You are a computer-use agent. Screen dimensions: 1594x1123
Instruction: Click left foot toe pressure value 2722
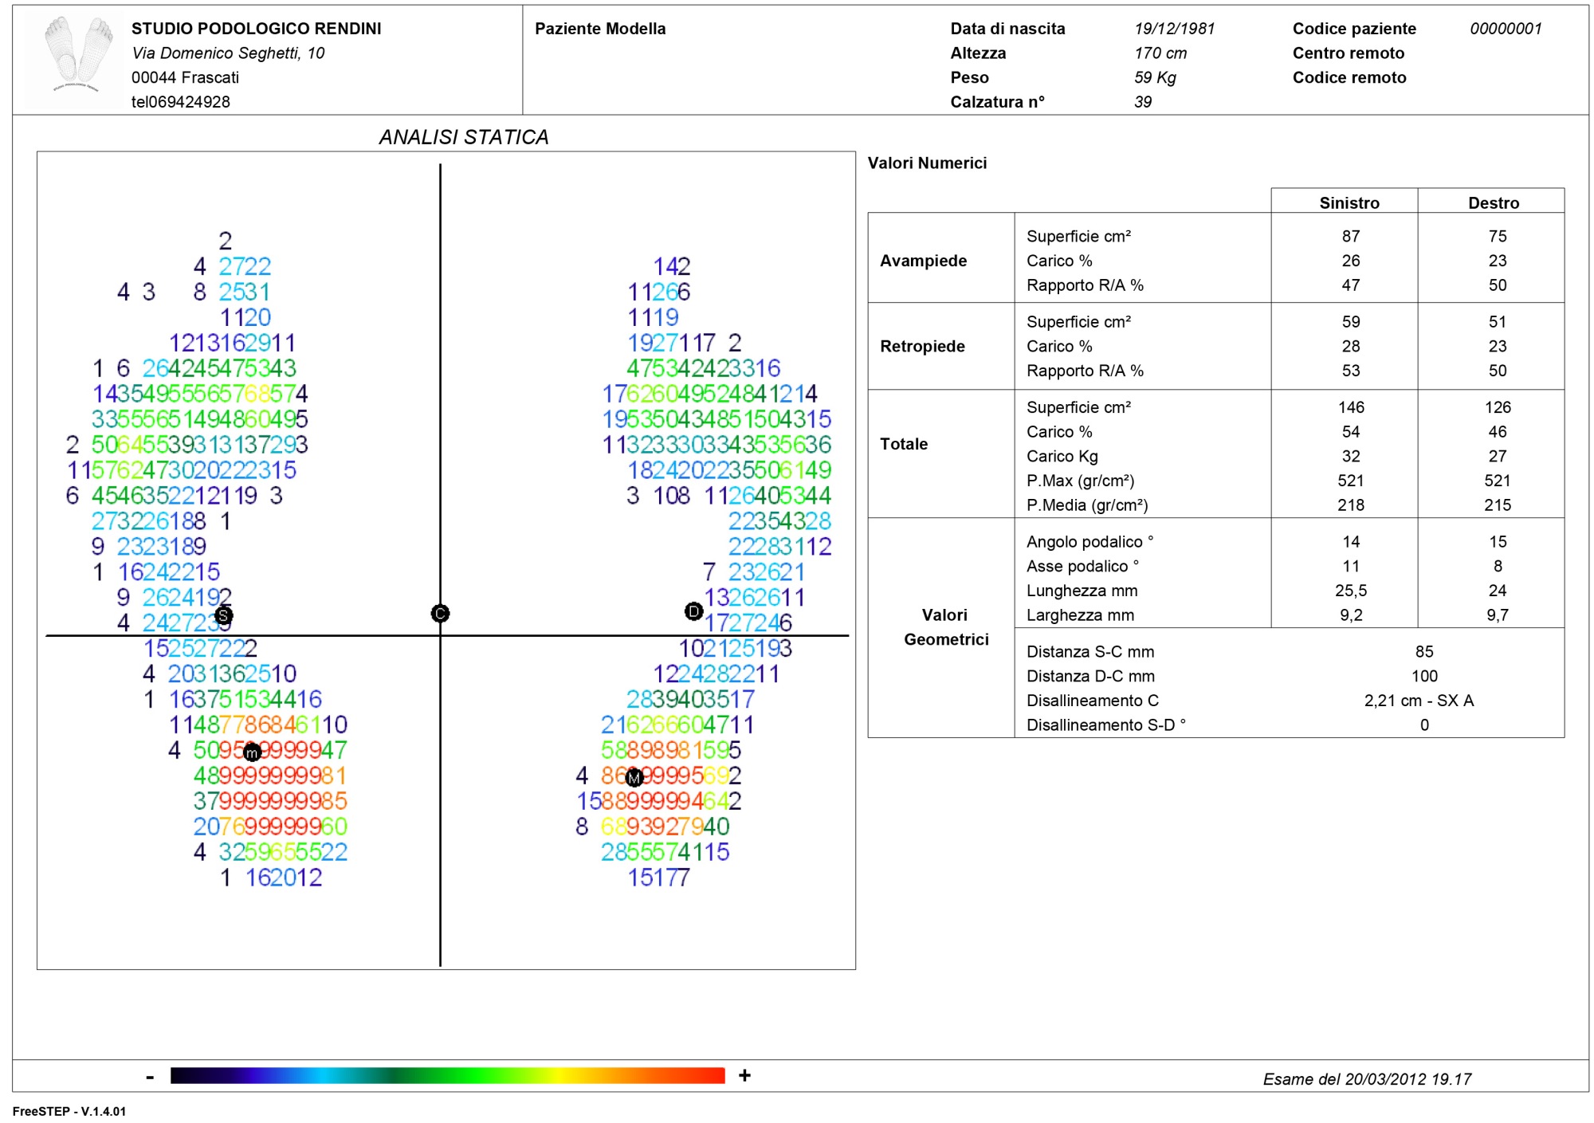245,266
